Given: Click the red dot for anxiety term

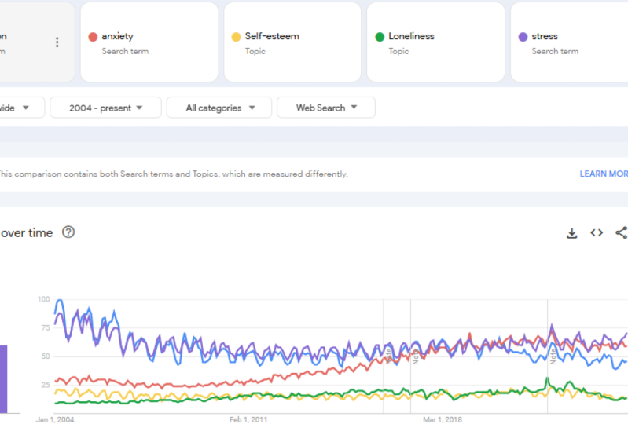Looking at the screenshot, I should 93,37.
